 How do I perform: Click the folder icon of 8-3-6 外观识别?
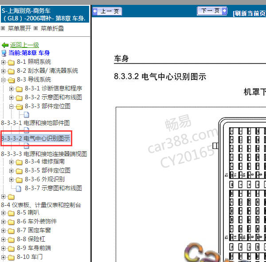19,180
